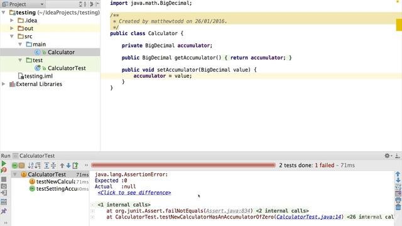Rerun the CalculatorTest with the green Run arrow
This screenshot has width=402, height=226.
coord(4,163)
